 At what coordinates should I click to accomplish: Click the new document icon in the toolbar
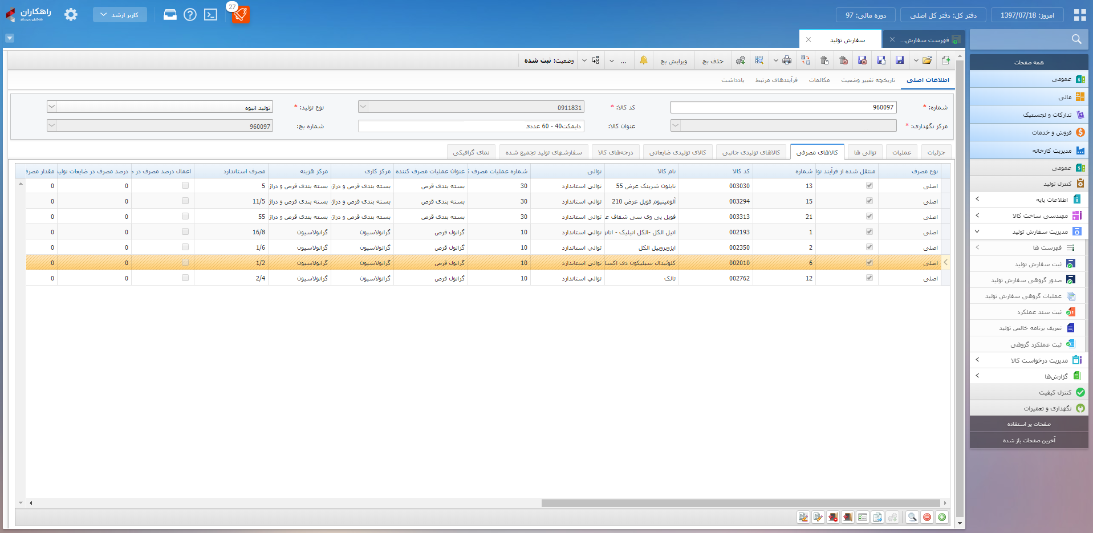945,60
